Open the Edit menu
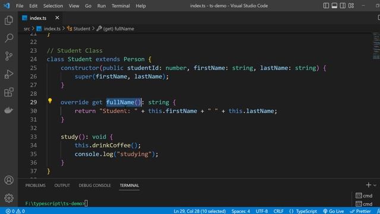Viewport: 380px width, 214px height. click(33, 6)
